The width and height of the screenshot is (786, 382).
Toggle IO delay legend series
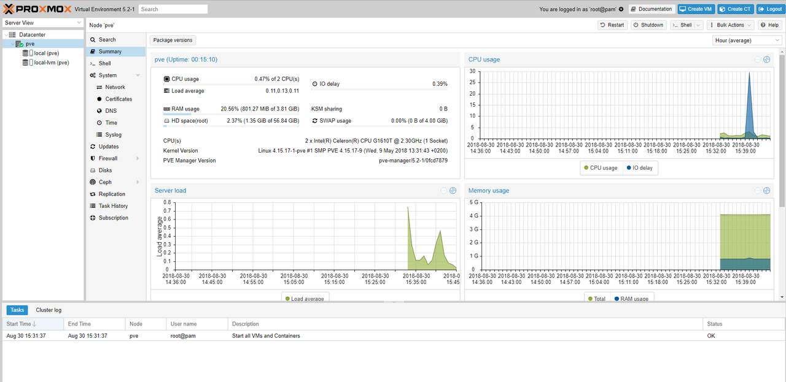(x=639, y=168)
